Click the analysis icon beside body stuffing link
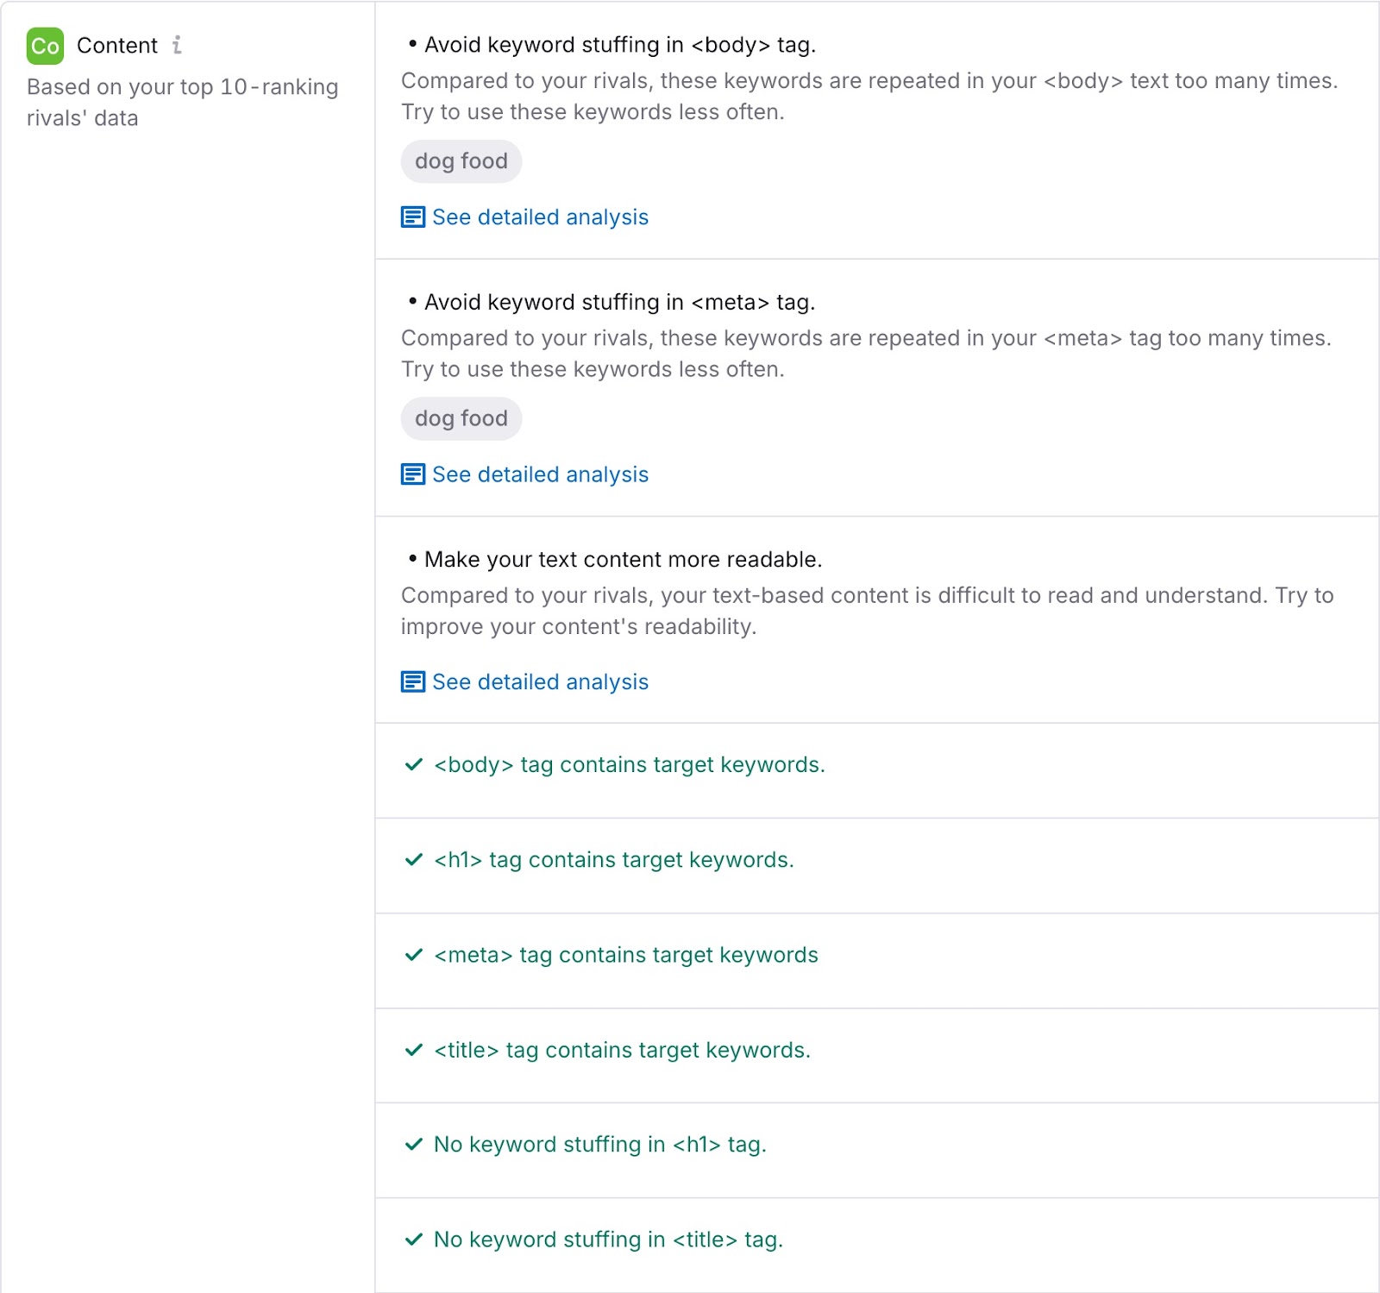The height and width of the screenshot is (1293, 1380). (x=412, y=217)
